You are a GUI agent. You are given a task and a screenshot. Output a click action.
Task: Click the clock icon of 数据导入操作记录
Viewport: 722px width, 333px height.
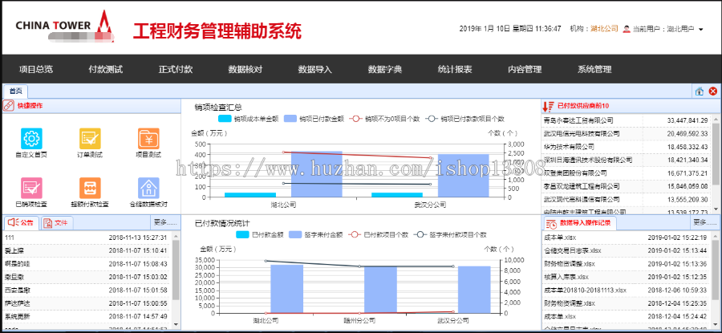[x=552, y=223]
